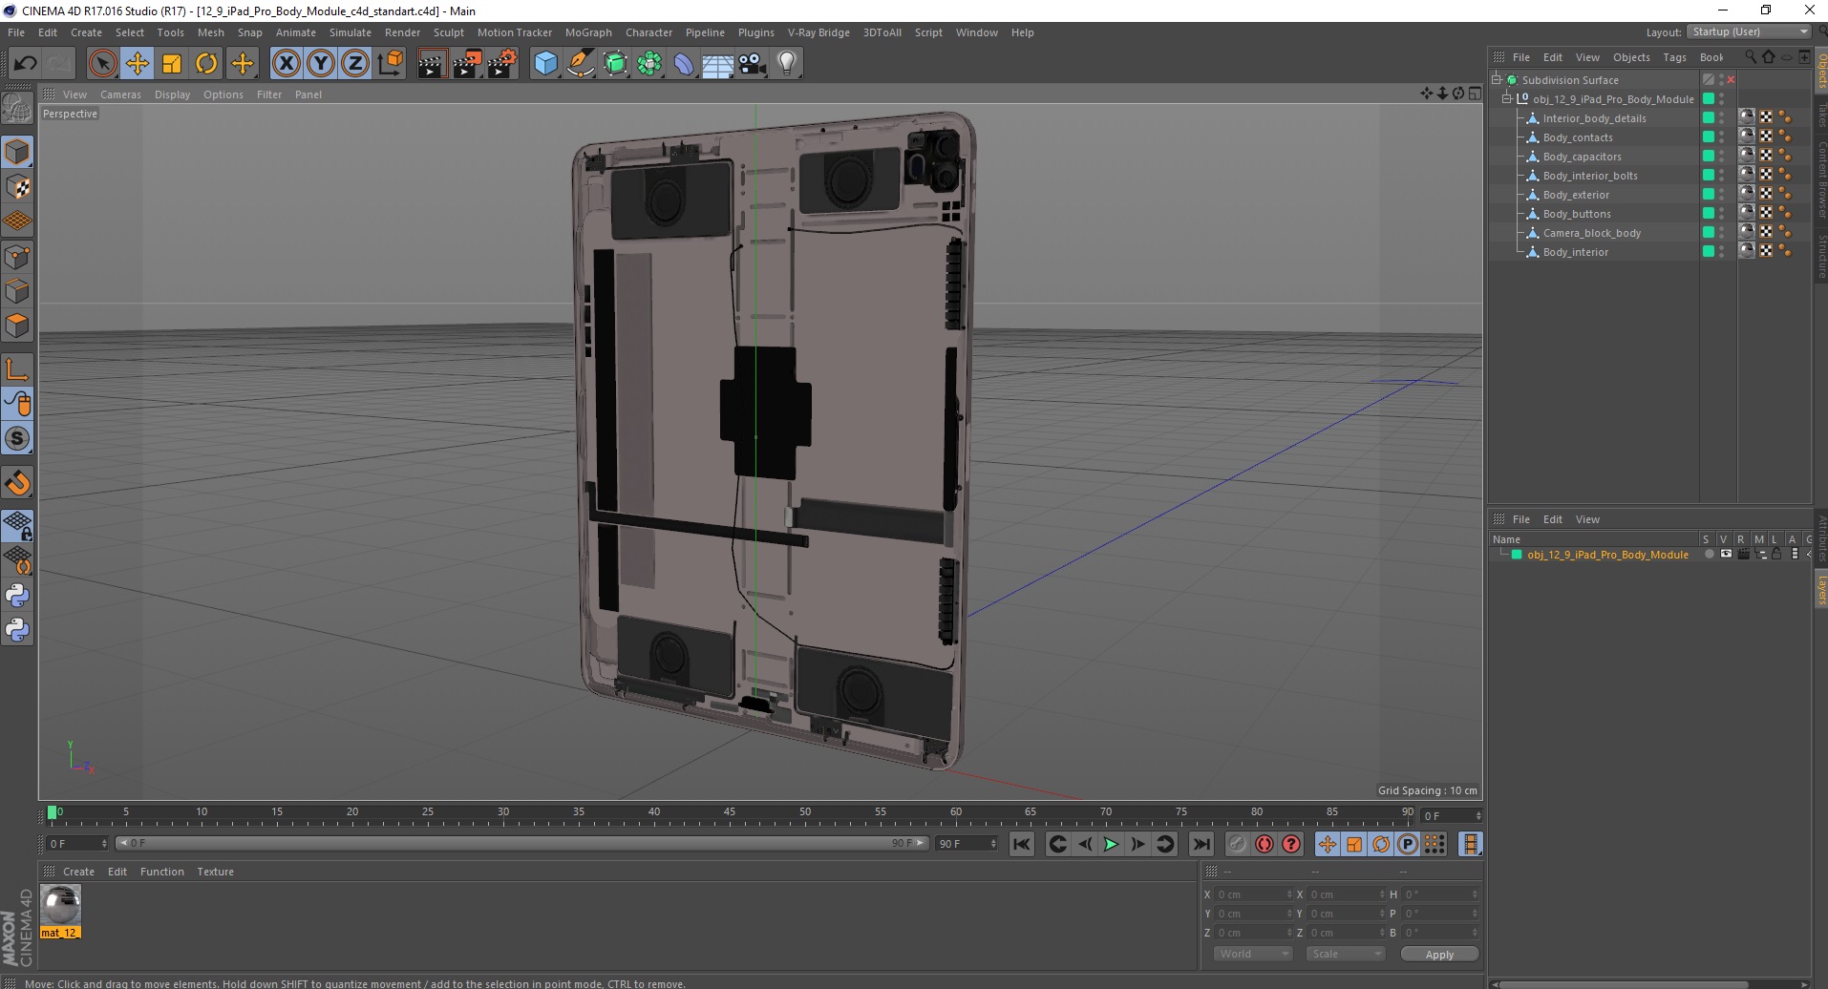Screen dimensions: 1828x989
Task: Toggle Subdivision Surface enable check
Action: coord(1731,80)
